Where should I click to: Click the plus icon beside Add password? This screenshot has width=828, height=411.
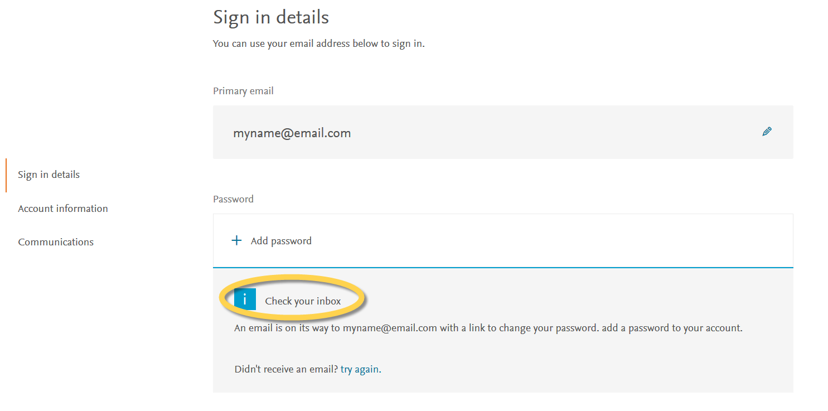[x=237, y=241]
